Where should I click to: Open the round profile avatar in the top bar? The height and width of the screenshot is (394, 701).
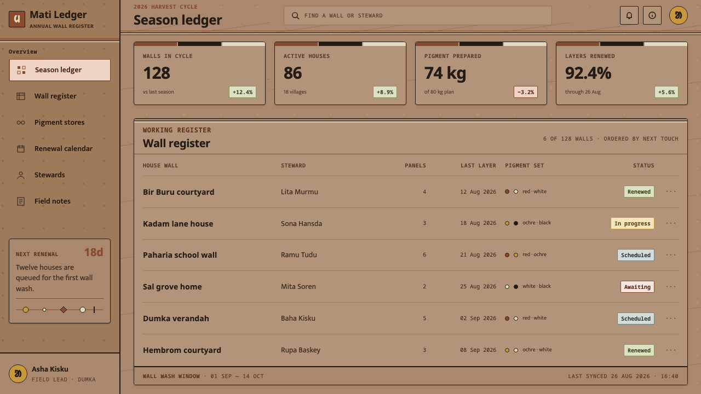click(679, 15)
